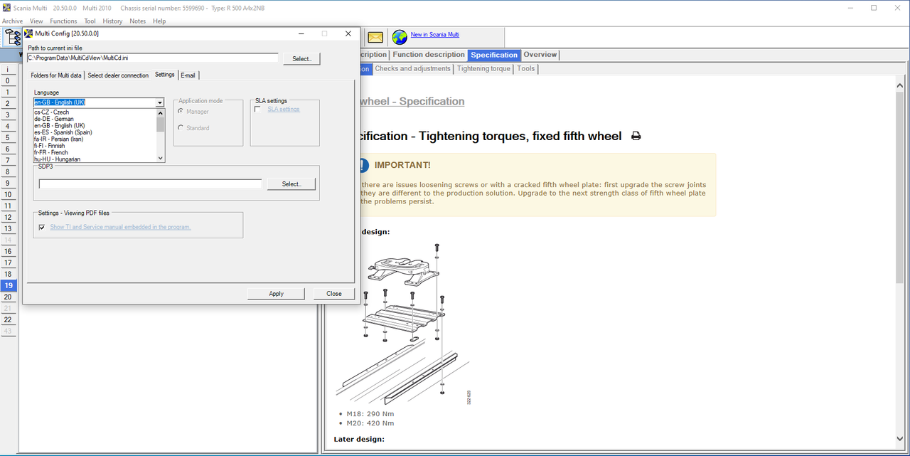Open the Tools sub-tab
The image size is (910, 456).
(526, 69)
